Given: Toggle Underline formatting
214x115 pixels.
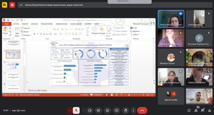Looking at the screenshot, I should coord(41,34).
